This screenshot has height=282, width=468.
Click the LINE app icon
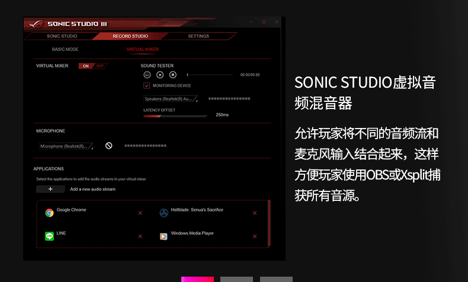click(x=49, y=236)
